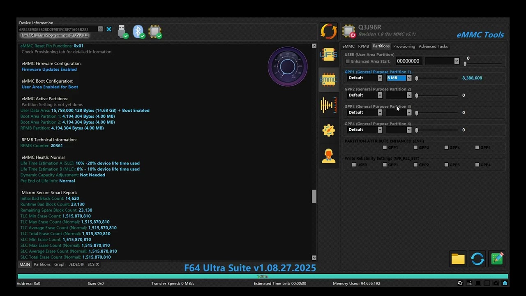Enable ENH attribute for GPP4
Screen dimensions: 526x296
tap(477, 147)
